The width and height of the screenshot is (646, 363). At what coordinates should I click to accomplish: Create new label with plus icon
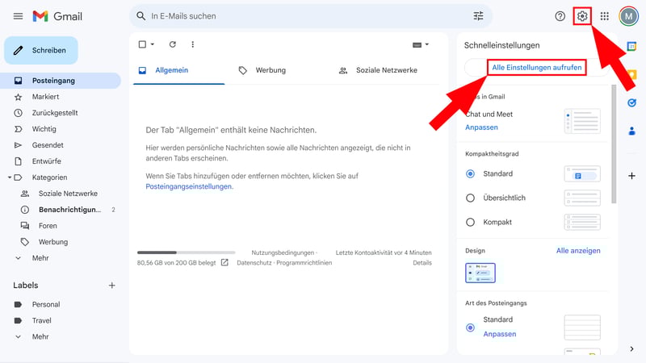pyautogui.click(x=112, y=286)
